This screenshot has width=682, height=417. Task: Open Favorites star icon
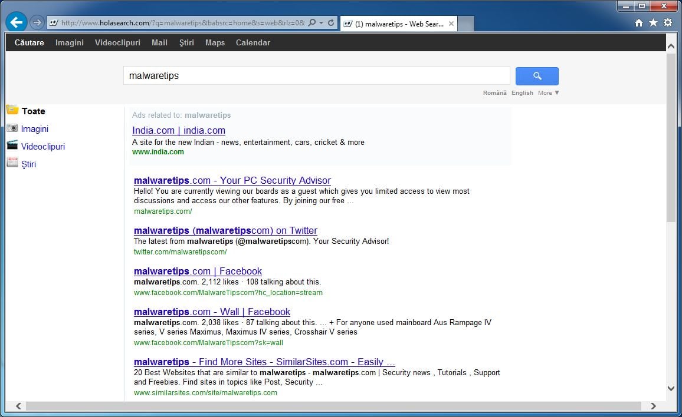point(653,22)
